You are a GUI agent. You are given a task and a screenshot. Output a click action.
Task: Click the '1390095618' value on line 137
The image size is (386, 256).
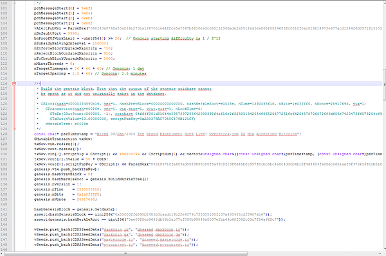pyautogui.click(x=88, y=189)
